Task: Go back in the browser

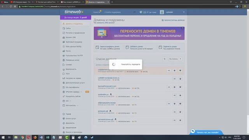Action: point(3,7)
